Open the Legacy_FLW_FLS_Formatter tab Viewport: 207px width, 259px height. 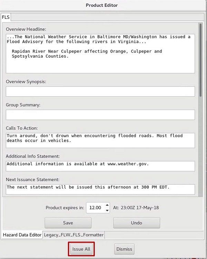click(73, 235)
